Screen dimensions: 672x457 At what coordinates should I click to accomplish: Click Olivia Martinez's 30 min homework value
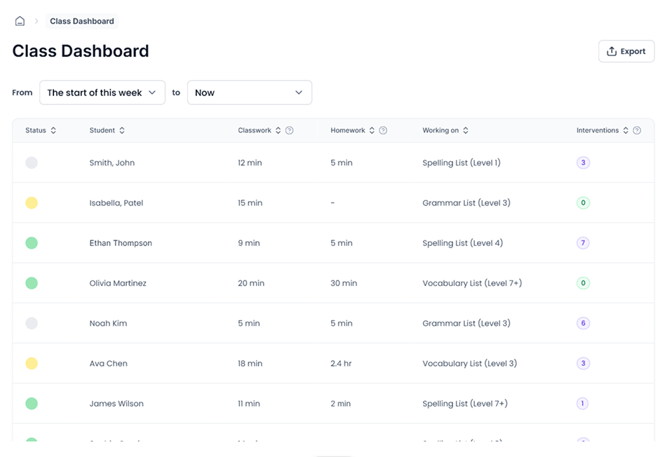point(344,283)
